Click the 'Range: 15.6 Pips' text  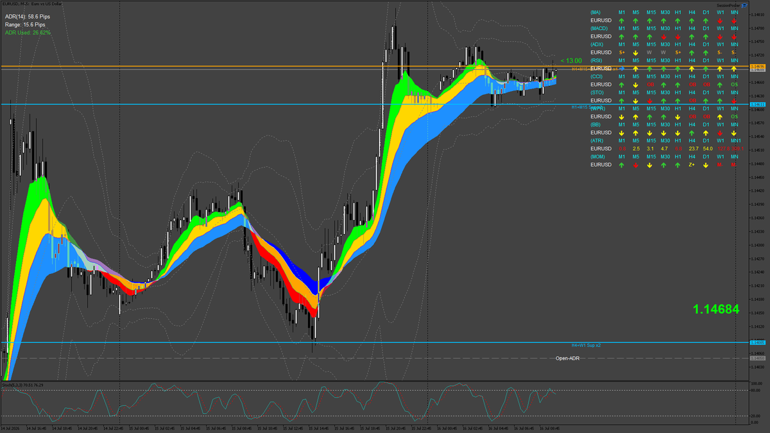[x=25, y=24]
